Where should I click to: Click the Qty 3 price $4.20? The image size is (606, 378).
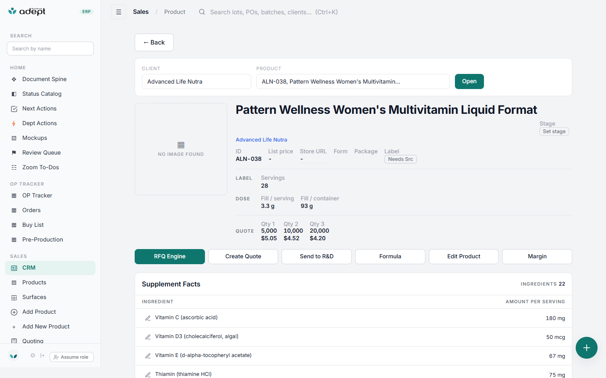[x=318, y=238]
